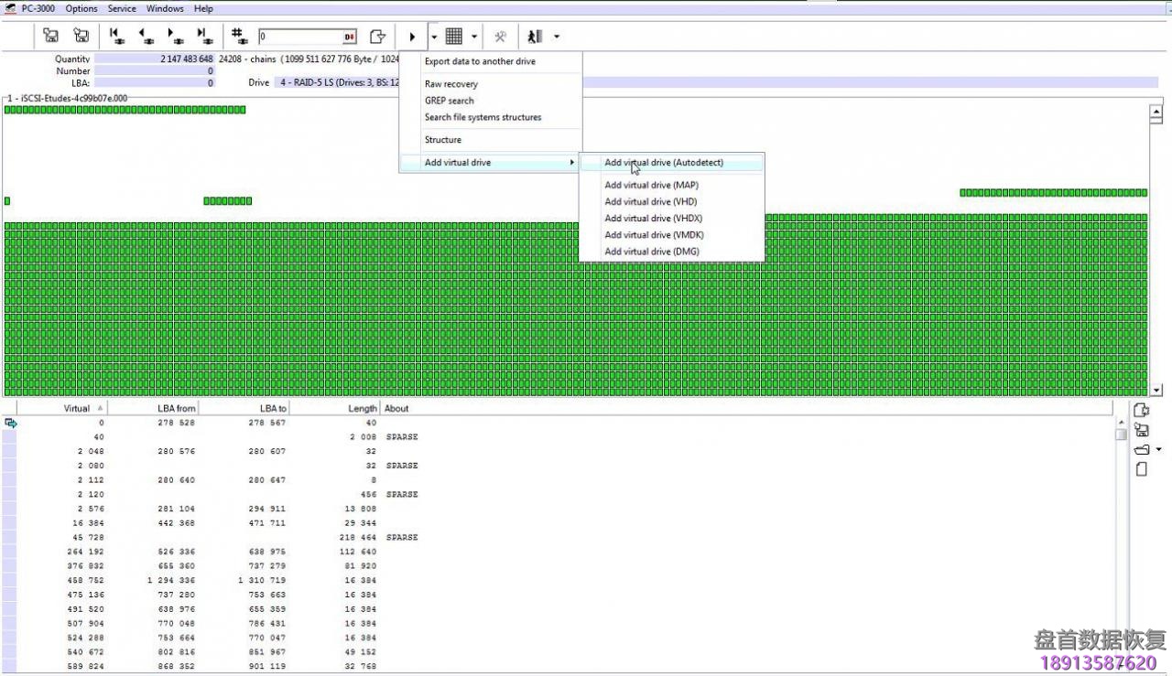Click the jump to last sector icon
The image size is (1172, 676).
(x=204, y=37)
